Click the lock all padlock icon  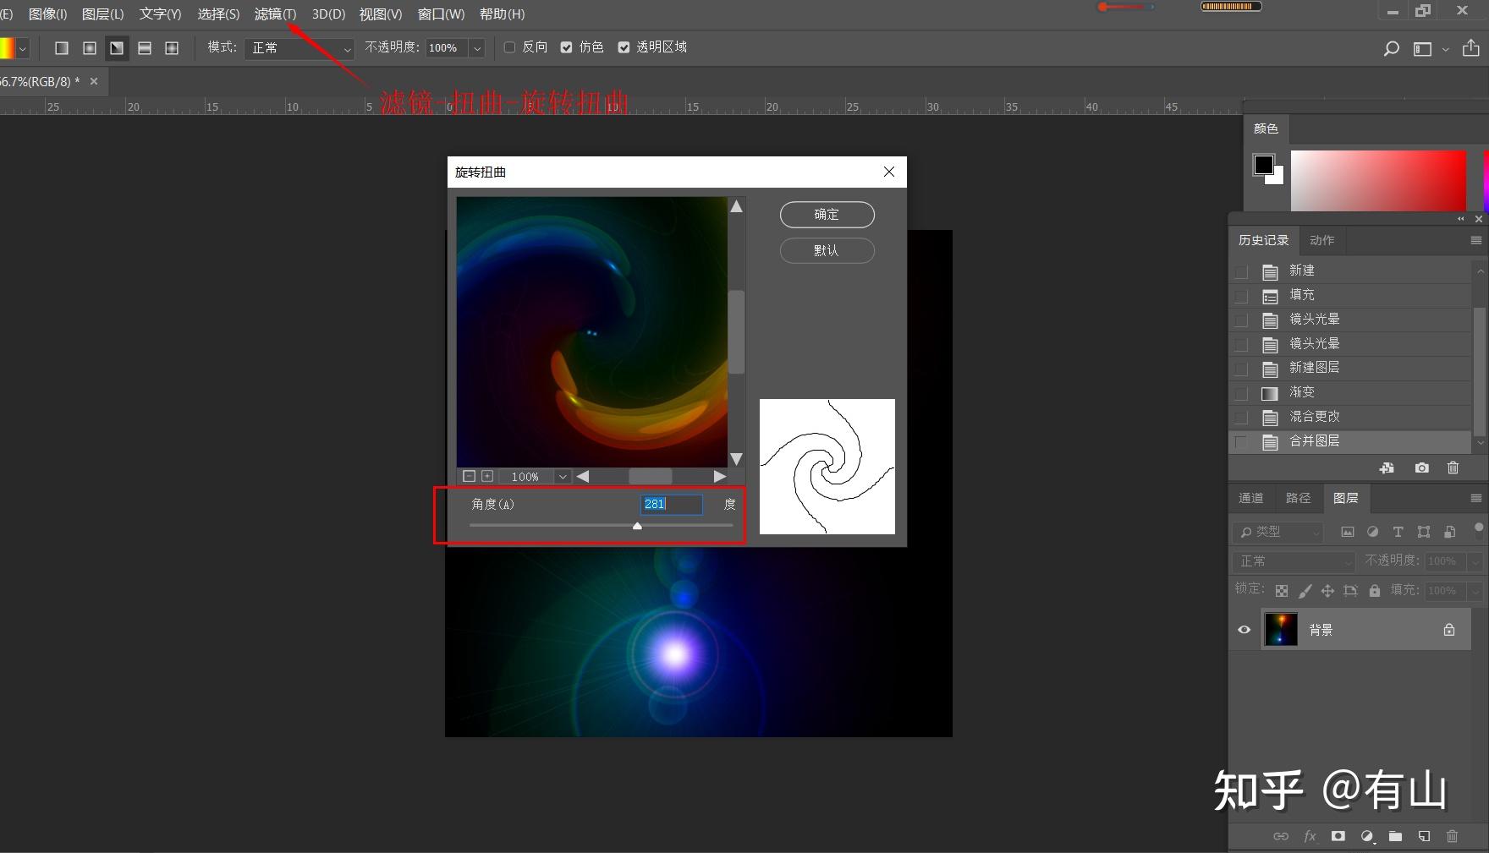point(1375,591)
